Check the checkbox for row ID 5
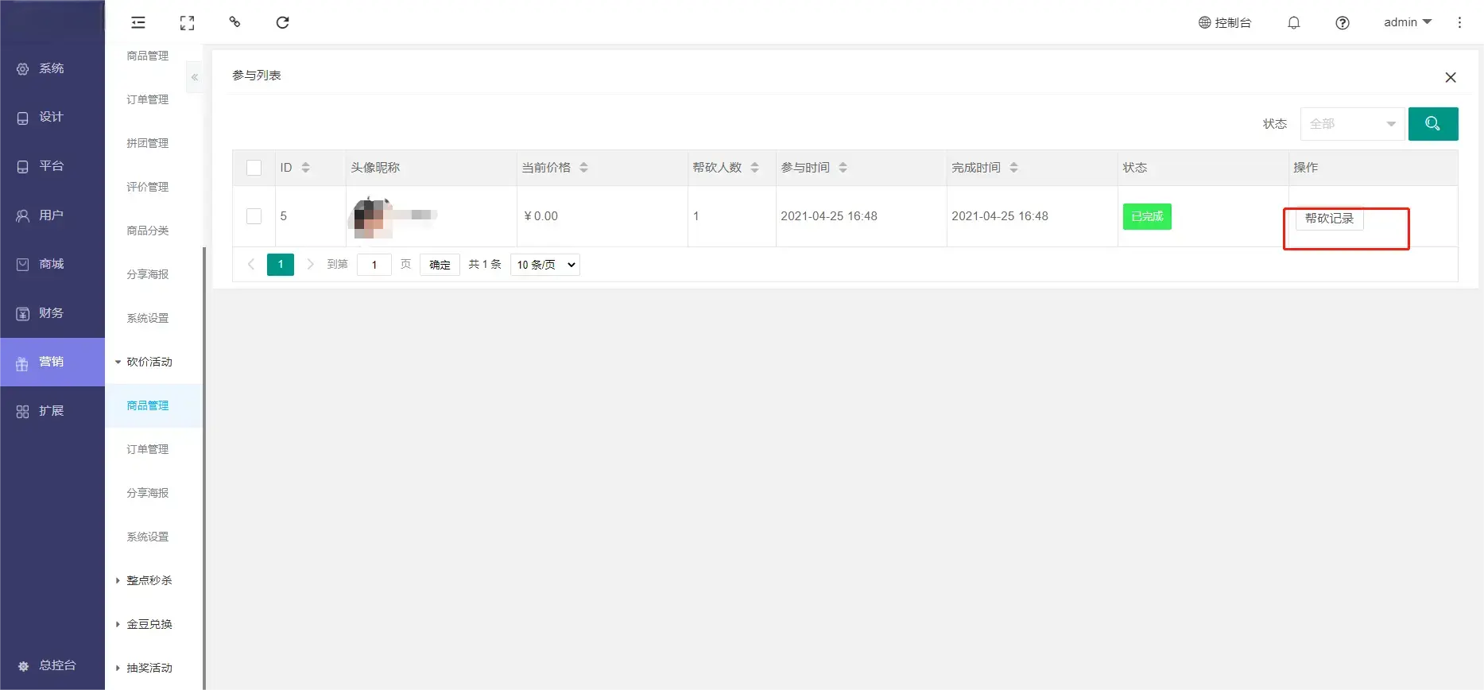This screenshot has height=690, width=1484. click(254, 216)
